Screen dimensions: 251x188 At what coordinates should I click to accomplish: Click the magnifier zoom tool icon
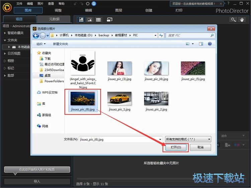233,19
